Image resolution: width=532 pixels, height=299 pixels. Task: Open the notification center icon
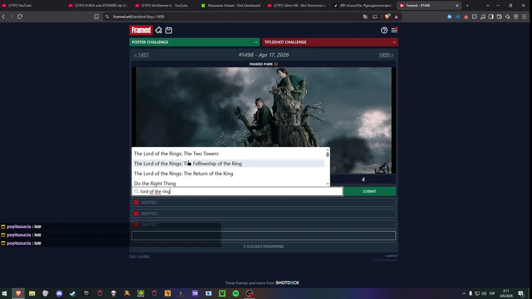tap(521, 294)
